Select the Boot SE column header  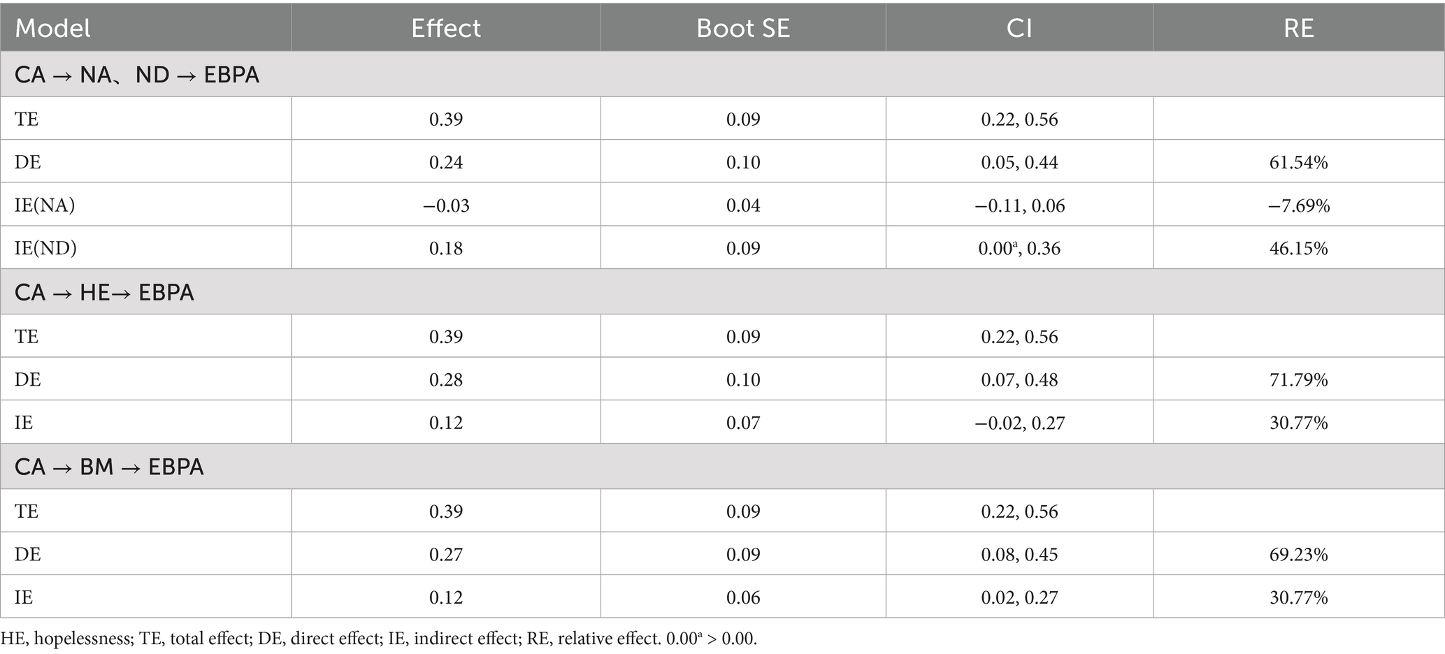click(743, 28)
